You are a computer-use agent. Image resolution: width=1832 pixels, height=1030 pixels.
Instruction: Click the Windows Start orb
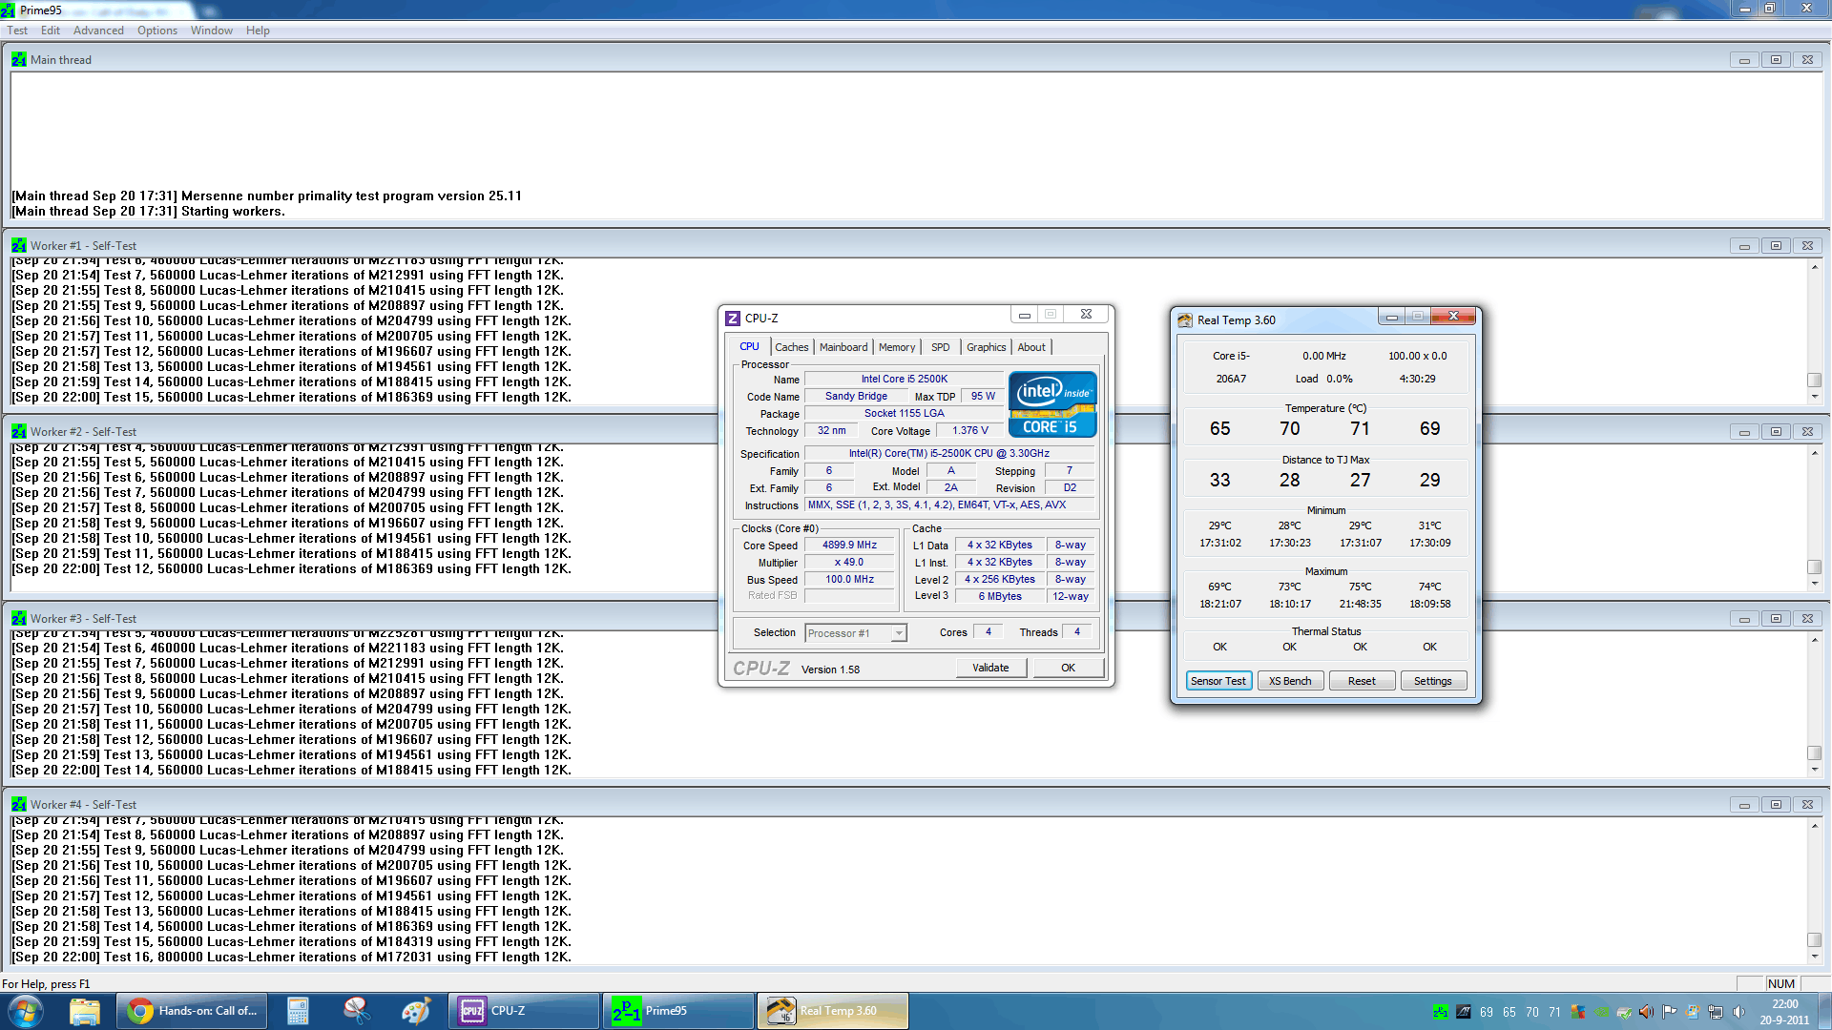[26, 1011]
